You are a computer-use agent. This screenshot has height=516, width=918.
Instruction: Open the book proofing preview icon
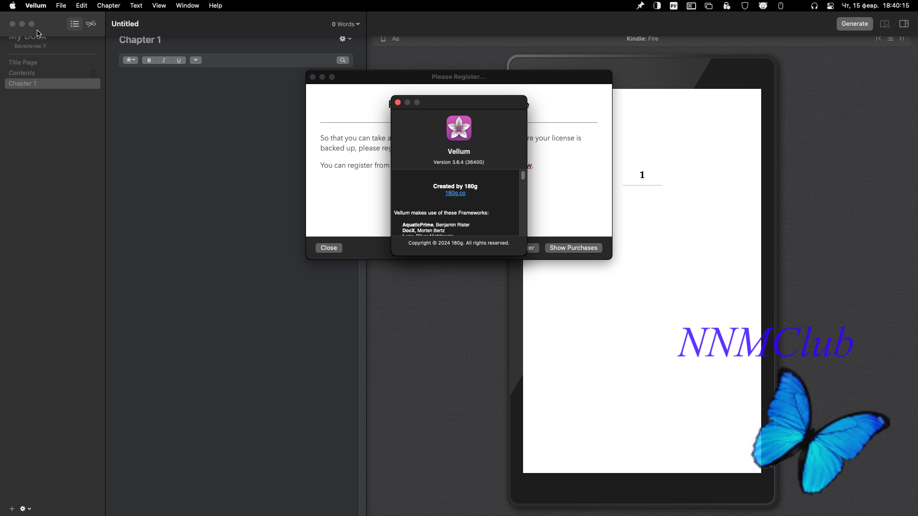tap(885, 24)
